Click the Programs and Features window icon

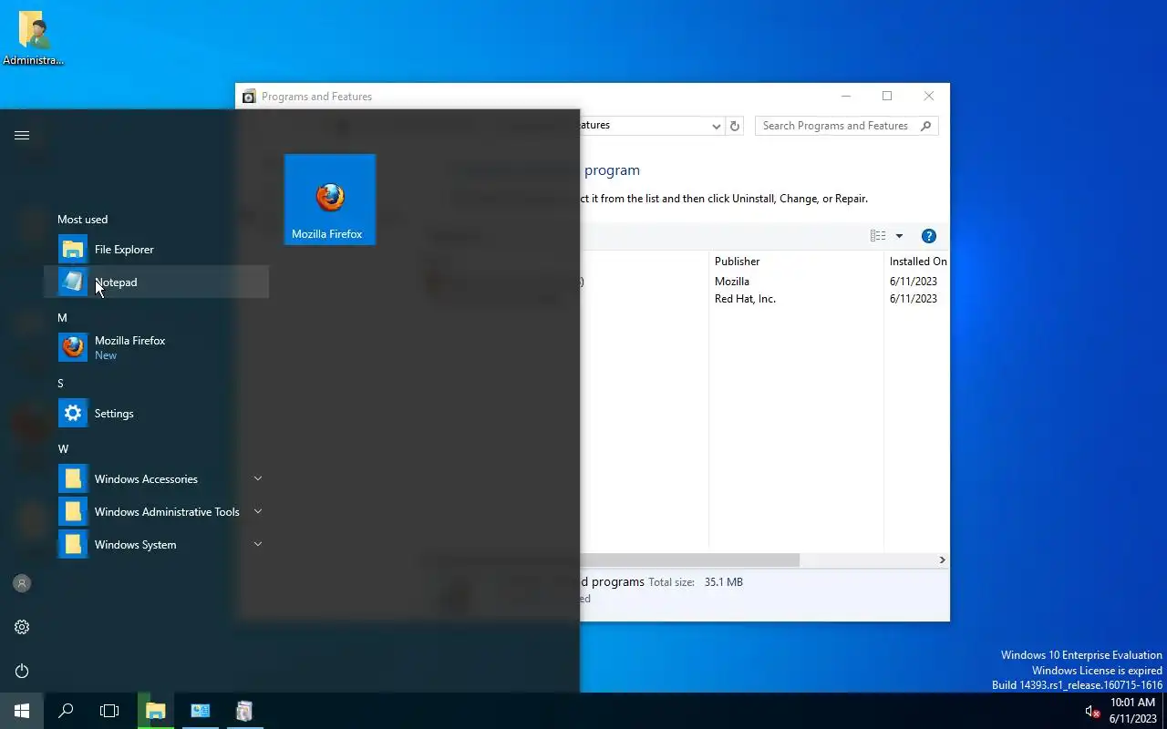249,97
